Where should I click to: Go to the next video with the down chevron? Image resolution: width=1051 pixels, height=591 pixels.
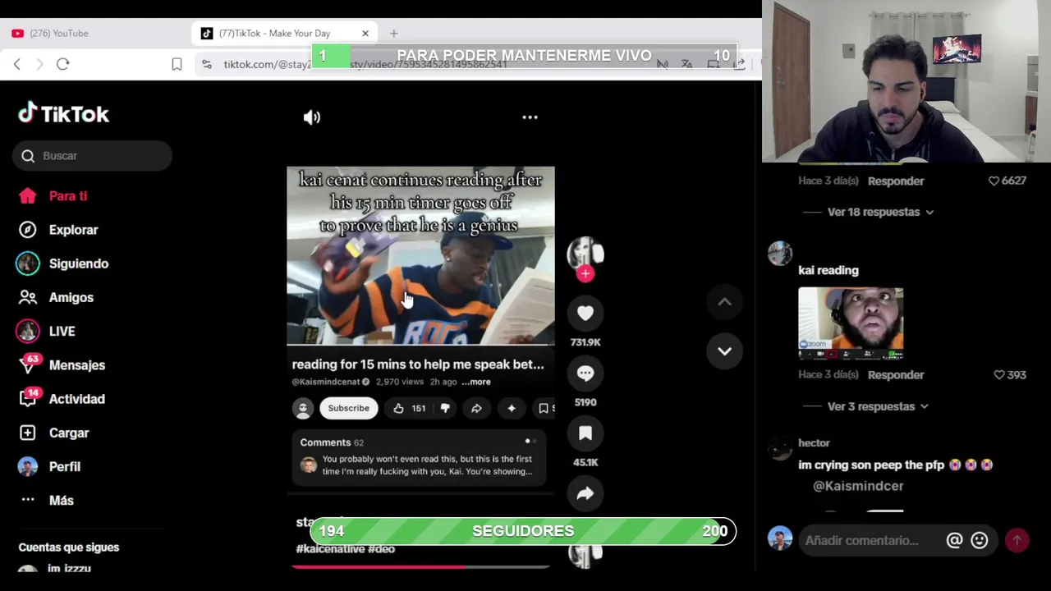pyautogui.click(x=724, y=351)
